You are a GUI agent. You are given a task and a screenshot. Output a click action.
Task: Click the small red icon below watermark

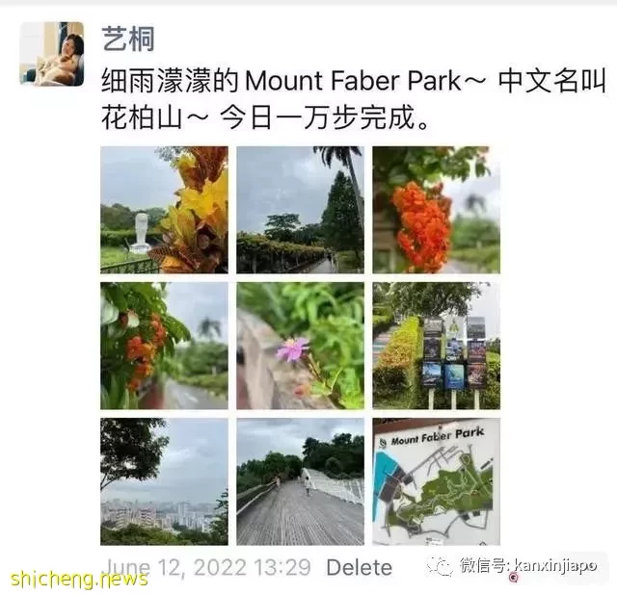click(513, 578)
